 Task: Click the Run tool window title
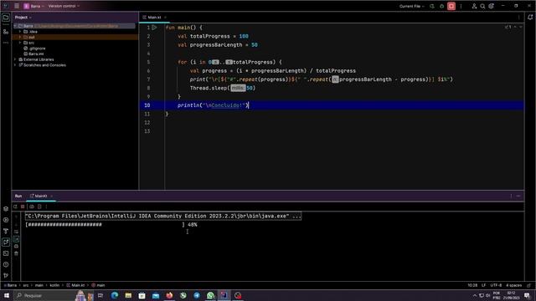click(18, 196)
